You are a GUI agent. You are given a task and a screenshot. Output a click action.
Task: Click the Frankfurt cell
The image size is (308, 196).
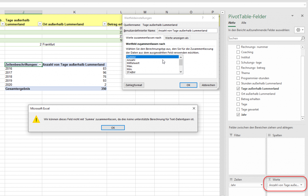pyautogui.click(x=75, y=44)
